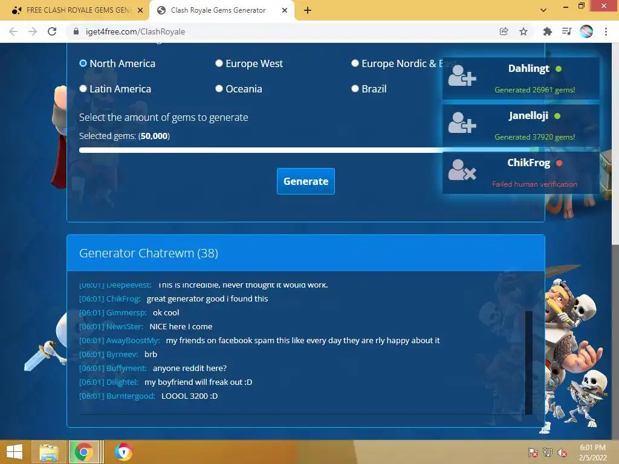This screenshot has width=619, height=464.
Task: Click 'Failed human verification' message
Action: (x=534, y=184)
